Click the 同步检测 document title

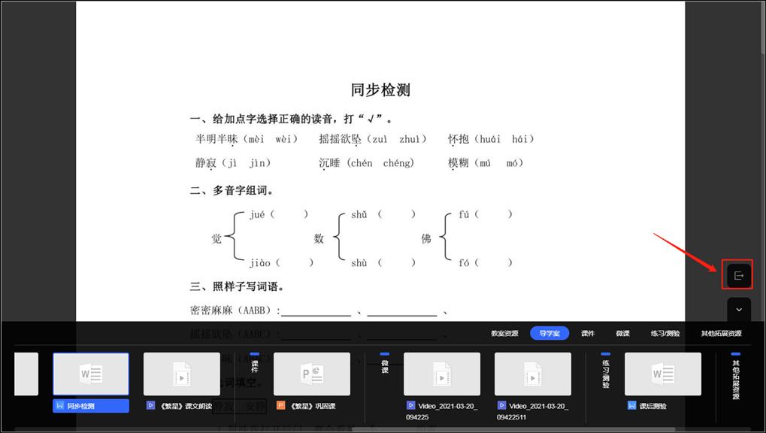pos(380,90)
